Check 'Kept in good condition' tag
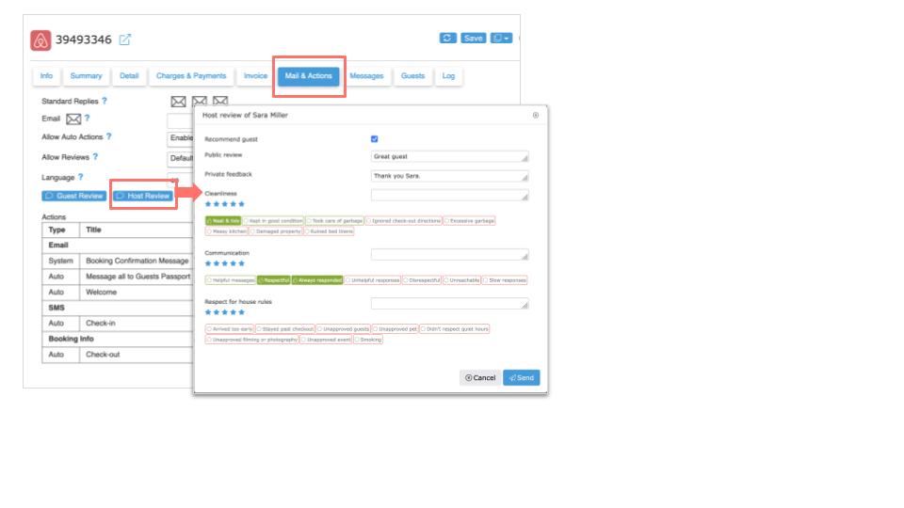Screen dimensions: 904x508 click(273, 220)
